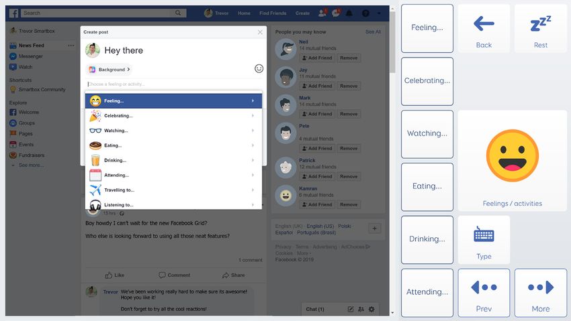This screenshot has width=571, height=321.
Task: Open friend requests icon in top bar
Action: (x=322, y=13)
